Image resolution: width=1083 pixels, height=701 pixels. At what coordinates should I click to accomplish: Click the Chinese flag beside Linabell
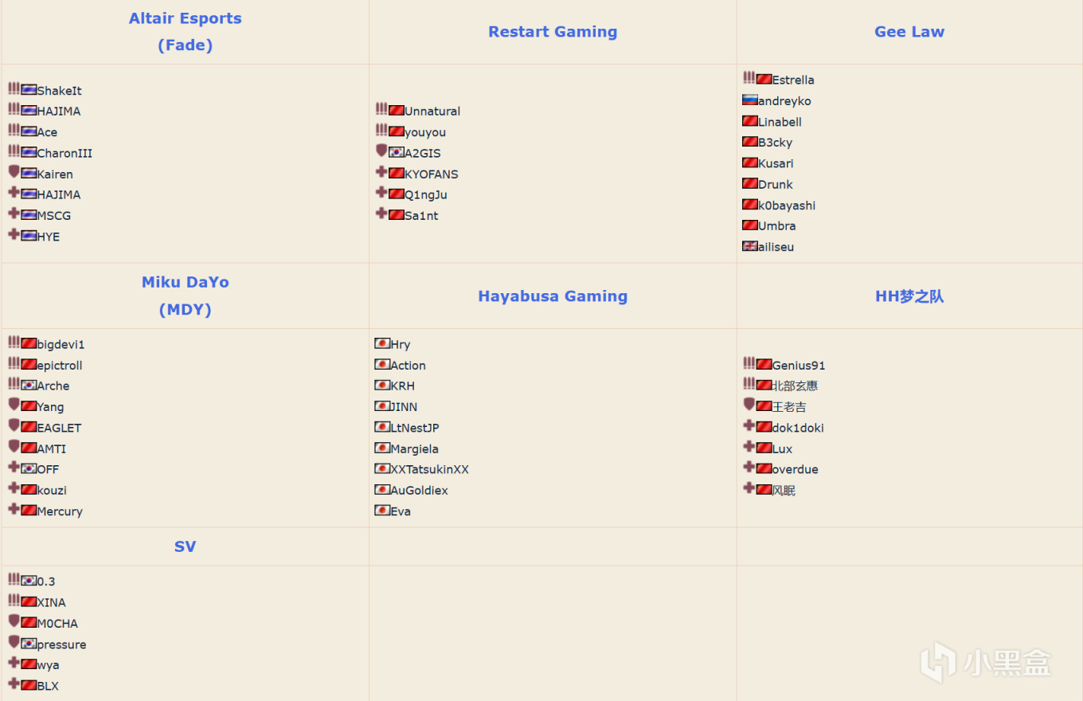[x=749, y=121]
